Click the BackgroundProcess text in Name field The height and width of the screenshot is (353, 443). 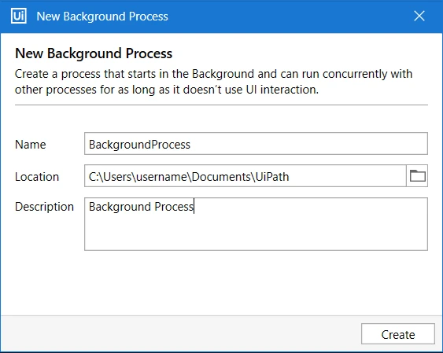pos(139,145)
